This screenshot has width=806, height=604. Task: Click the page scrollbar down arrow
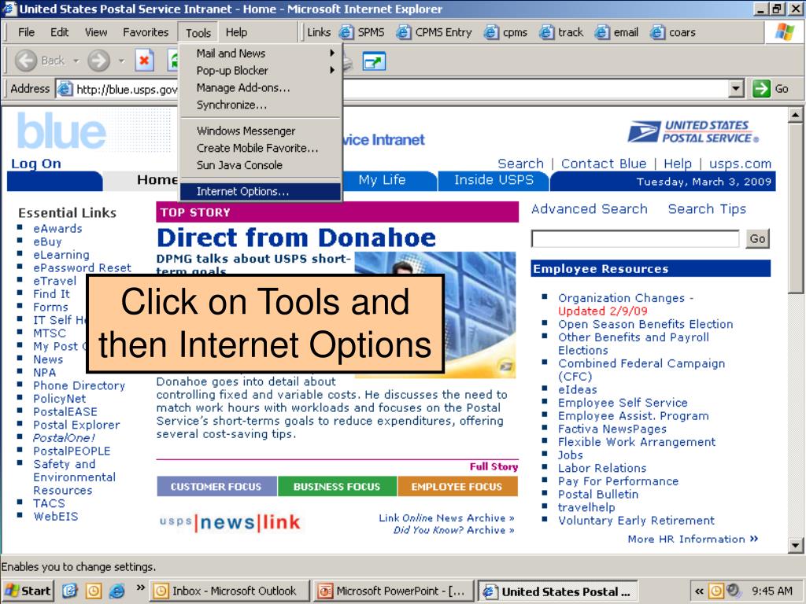[795, 546]
